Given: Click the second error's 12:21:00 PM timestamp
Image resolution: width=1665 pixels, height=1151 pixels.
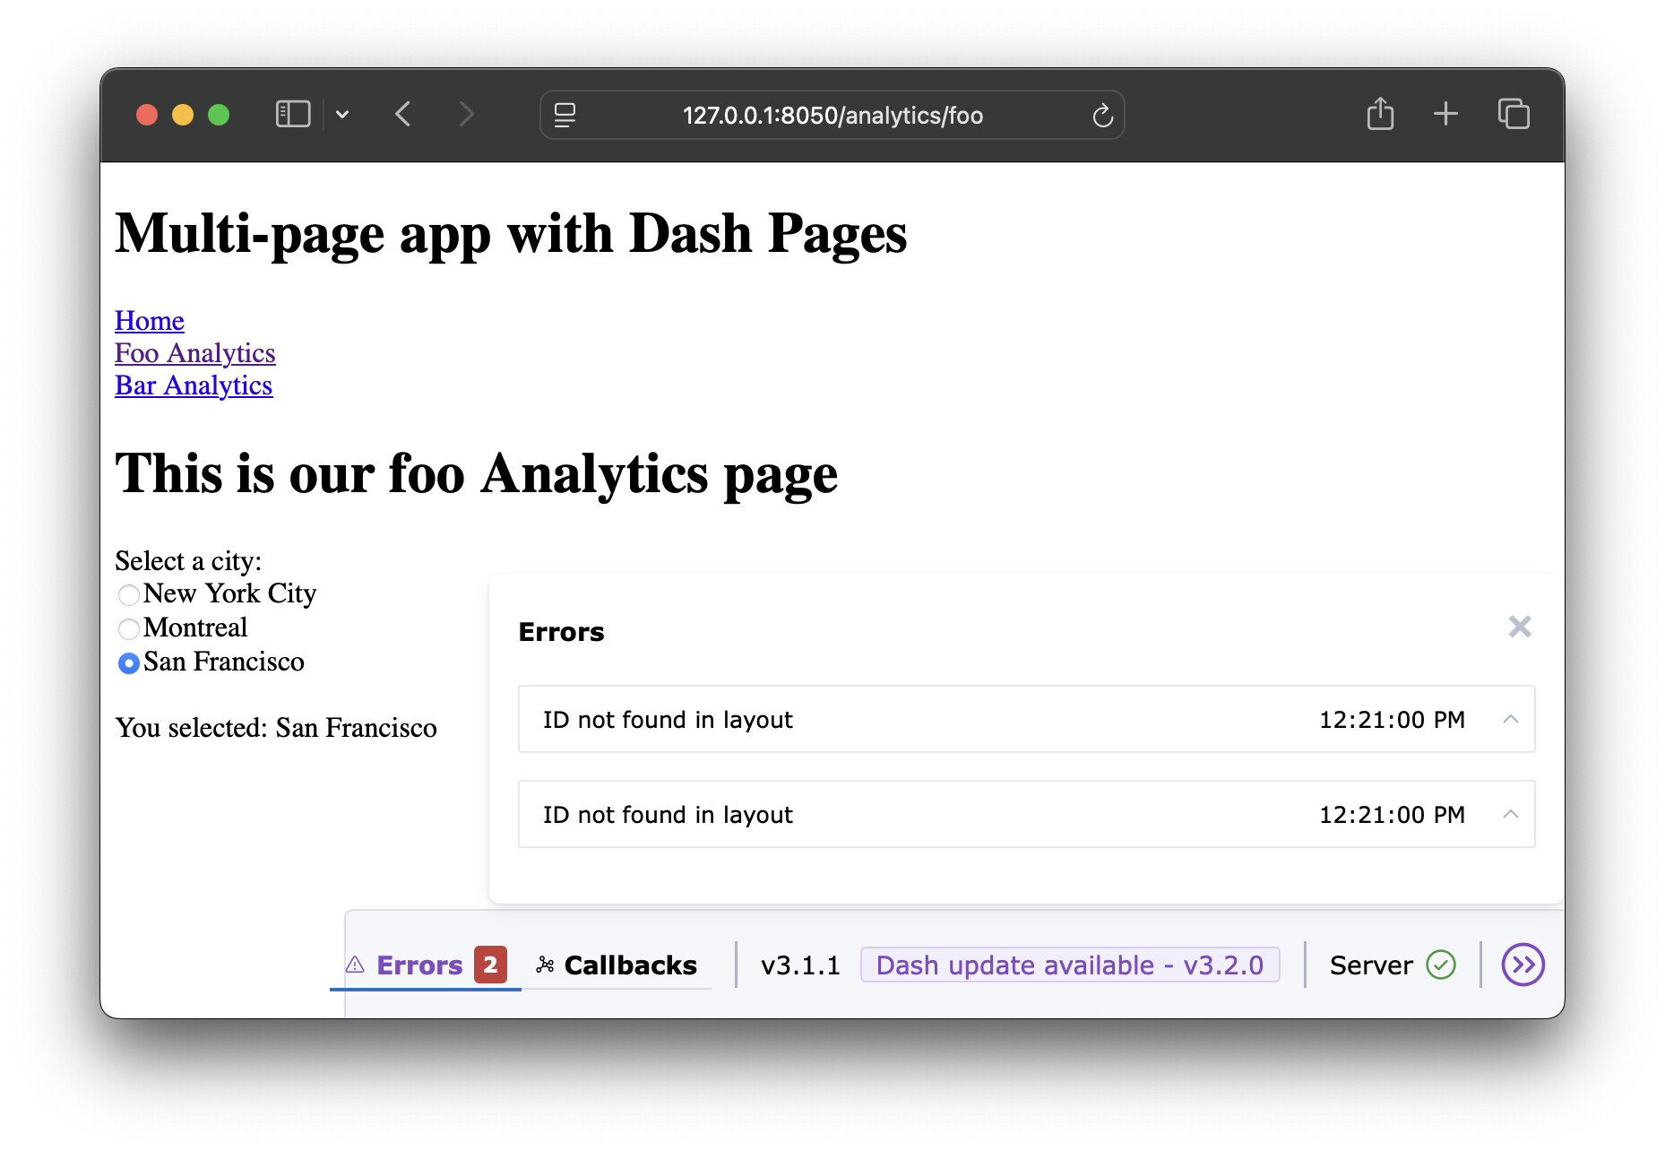Looking at the screenshot, I should click(x=1392, y=815).
